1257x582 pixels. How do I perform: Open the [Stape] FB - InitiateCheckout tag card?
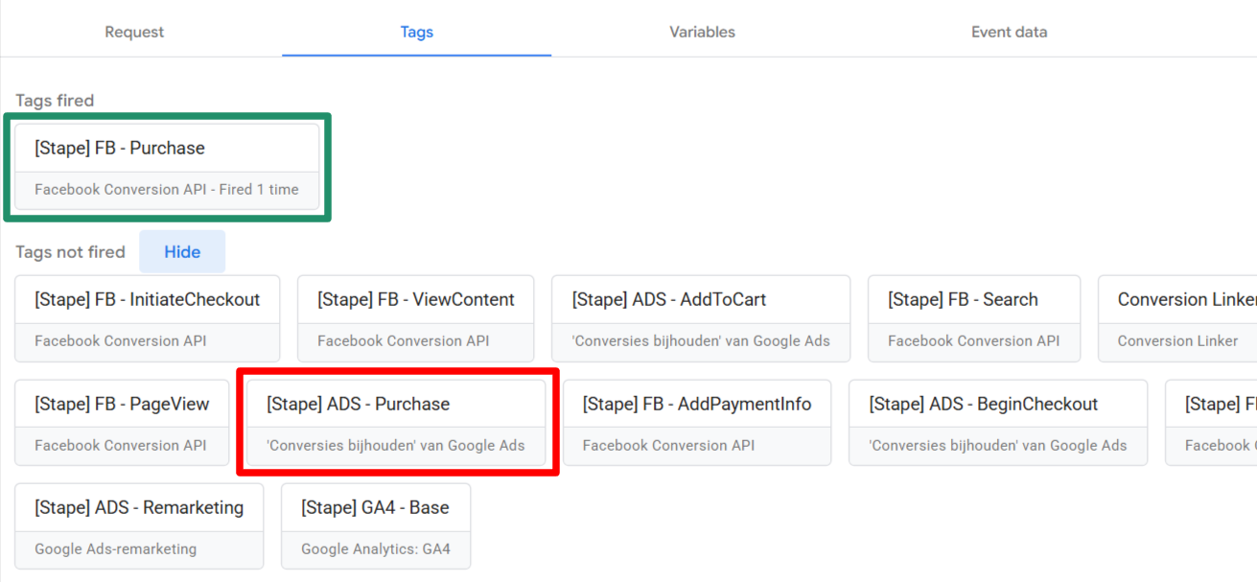[x=148, y=318]
